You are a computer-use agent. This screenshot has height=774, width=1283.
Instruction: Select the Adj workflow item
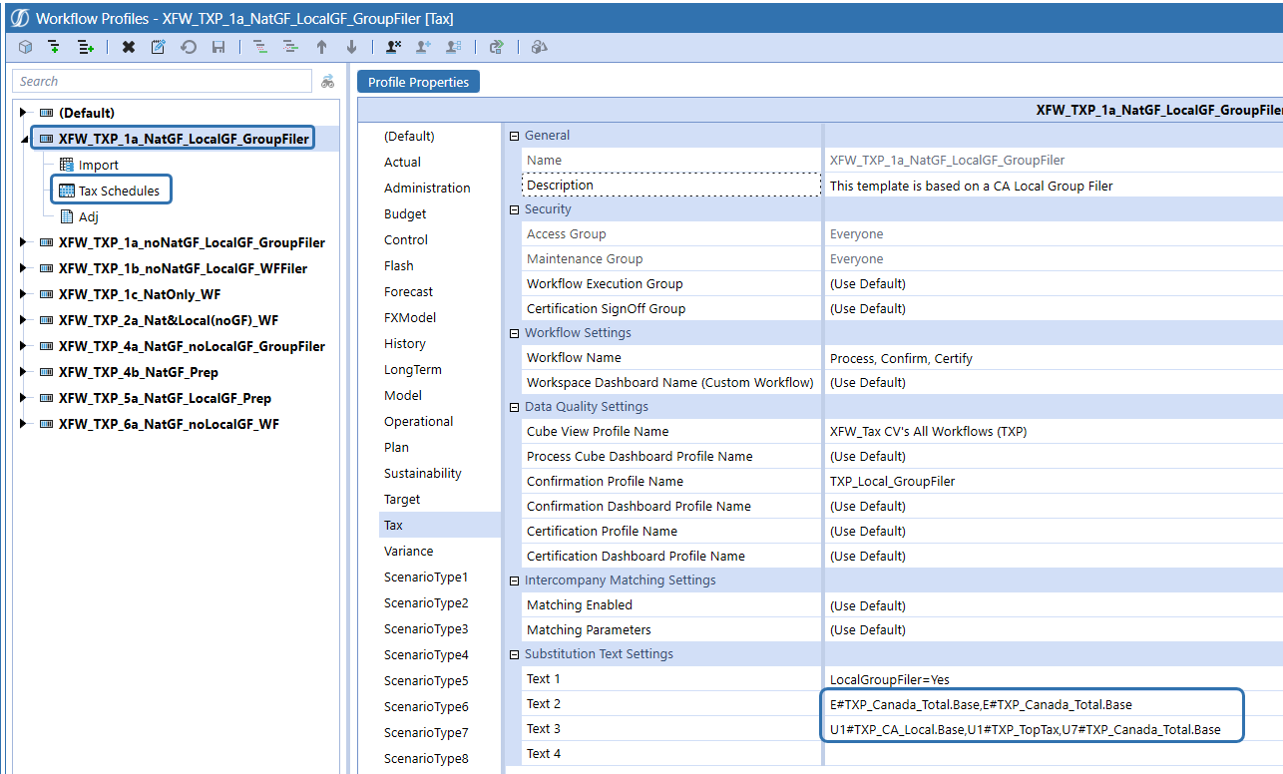(x=90, y=214)
